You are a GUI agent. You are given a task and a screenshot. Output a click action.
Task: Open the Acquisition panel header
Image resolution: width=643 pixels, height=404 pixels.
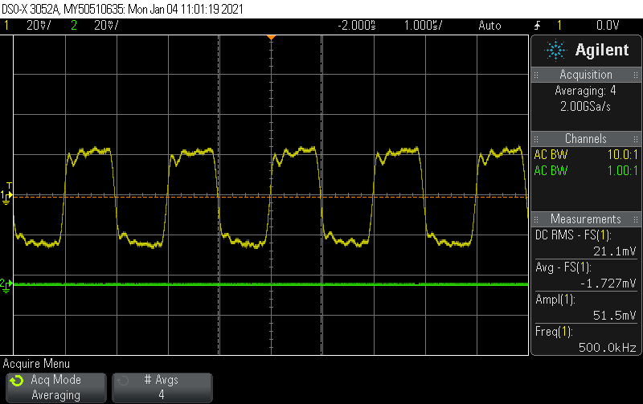(x=586, y=75)
